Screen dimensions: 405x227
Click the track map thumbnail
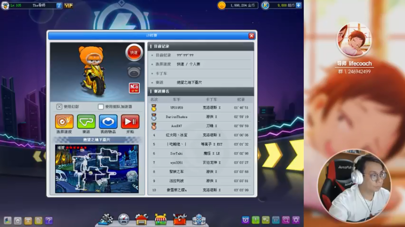click(97, 169)
